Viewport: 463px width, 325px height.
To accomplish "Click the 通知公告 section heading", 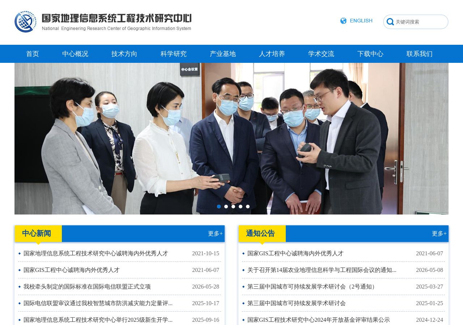I will pyautogui.click(x=260, y=233).
